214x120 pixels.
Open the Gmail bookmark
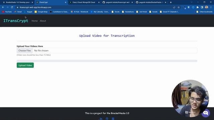click(18, 12)
